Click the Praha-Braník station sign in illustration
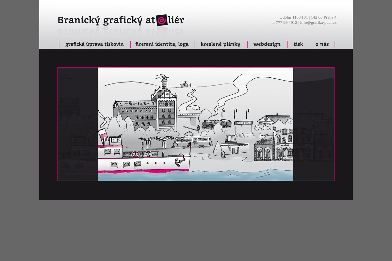392x261 pixels. pyautogui.click(x=243, y=123)
